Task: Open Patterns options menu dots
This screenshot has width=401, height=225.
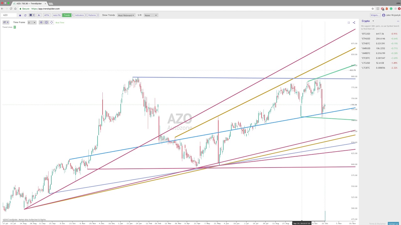Action: [98, 15]
